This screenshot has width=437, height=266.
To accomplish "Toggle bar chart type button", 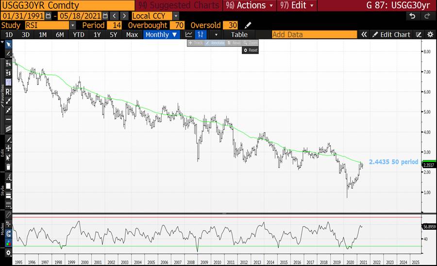I will click(x=201, y=34).
